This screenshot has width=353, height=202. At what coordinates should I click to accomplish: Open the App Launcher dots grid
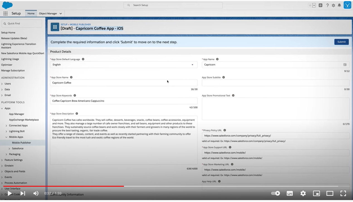tap(6, 13)
